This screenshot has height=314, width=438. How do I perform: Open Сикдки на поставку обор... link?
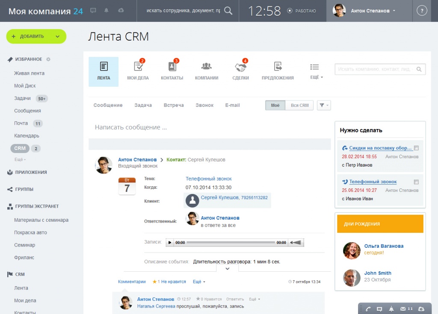(x=380, y=148)
